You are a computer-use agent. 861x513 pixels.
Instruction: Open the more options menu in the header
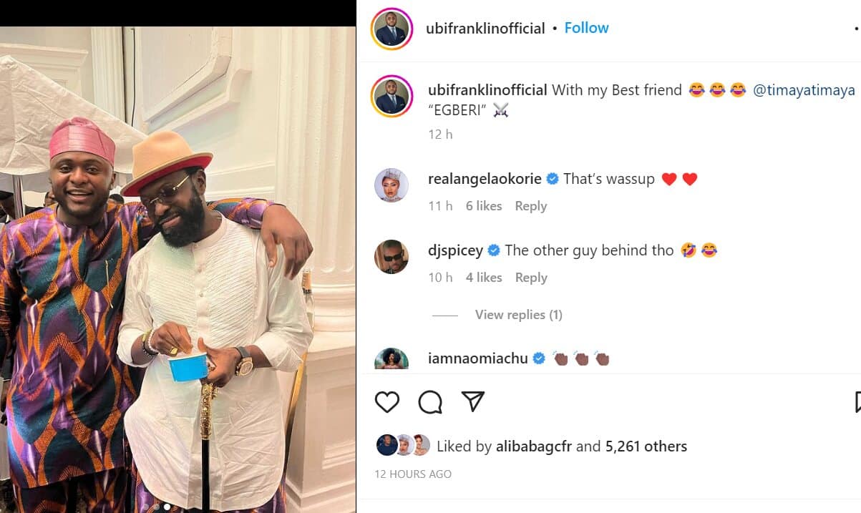click(x=857, y=29)
